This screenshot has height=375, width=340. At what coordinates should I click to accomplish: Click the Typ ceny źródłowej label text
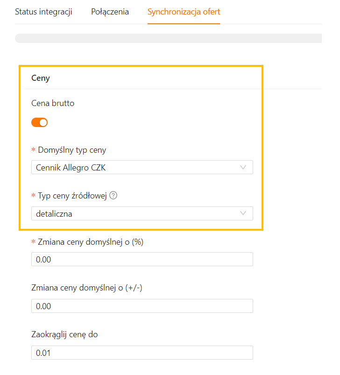(72, 196)
